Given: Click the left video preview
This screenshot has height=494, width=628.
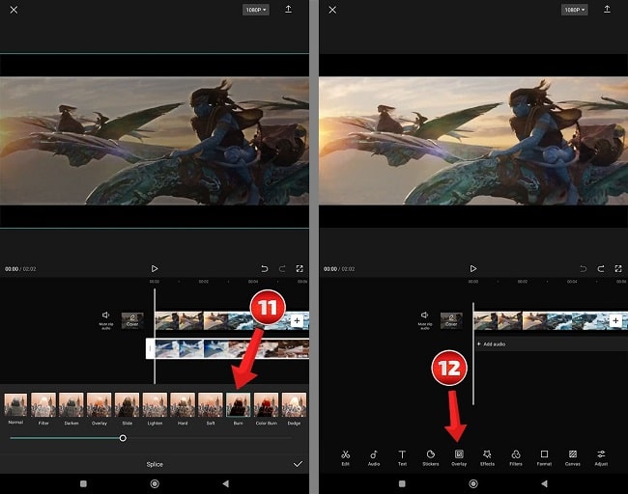Looking at the screenshot, I should [x=155, y=141].
